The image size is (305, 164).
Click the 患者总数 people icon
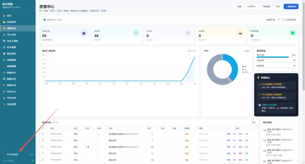click(x=84, y=33)
